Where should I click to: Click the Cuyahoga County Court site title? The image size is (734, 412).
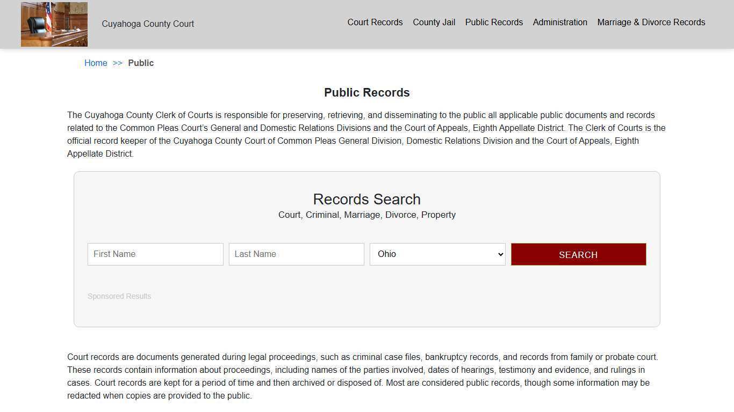pos(148,24)
